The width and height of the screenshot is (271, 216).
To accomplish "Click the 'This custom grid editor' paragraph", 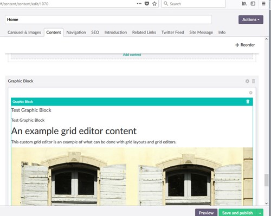I will coord(94,142).
